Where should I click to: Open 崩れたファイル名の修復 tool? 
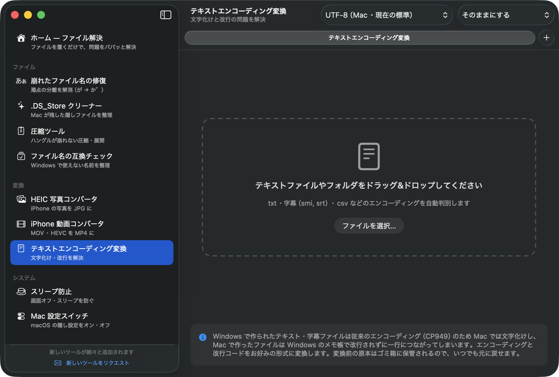[92, 85]
